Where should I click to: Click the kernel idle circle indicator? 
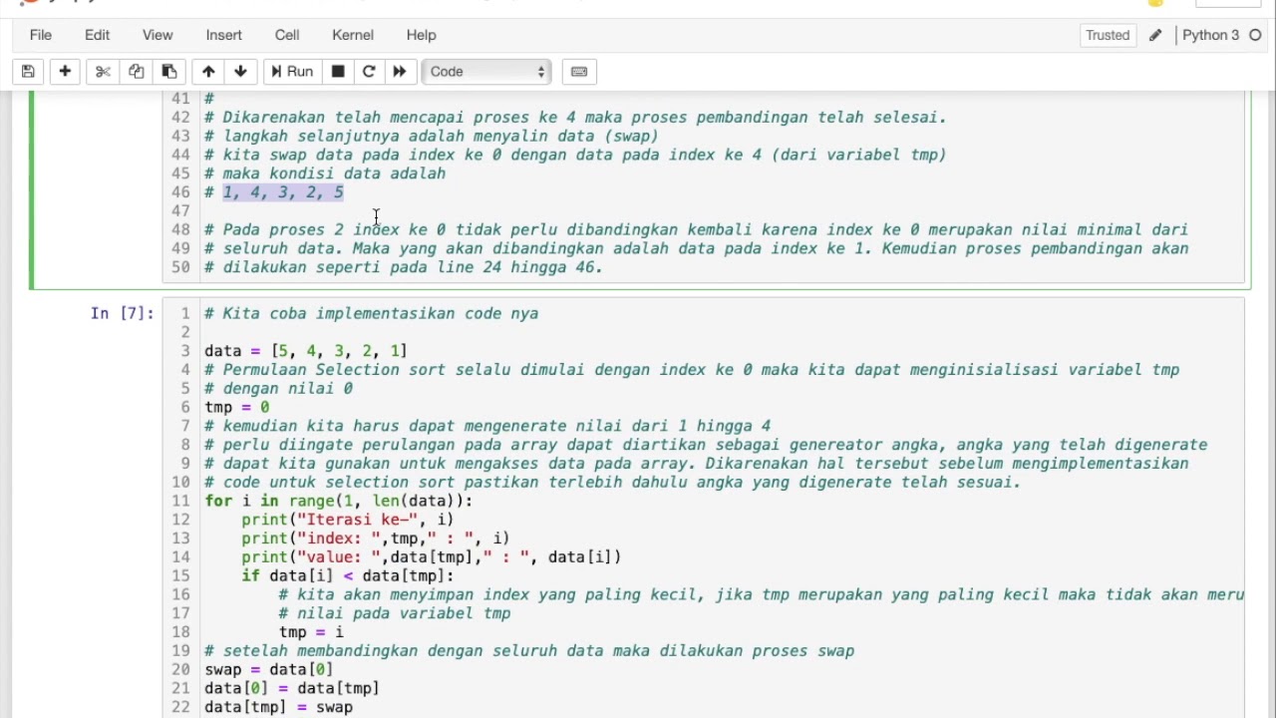tap(1255, 35)
